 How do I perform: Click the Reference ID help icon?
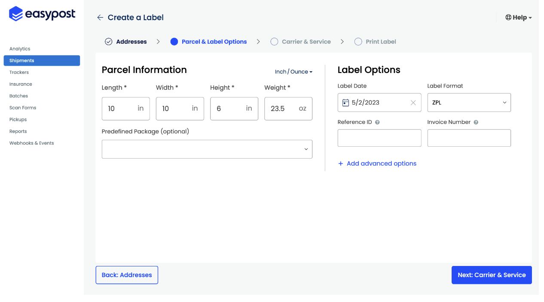coord(377,122)
